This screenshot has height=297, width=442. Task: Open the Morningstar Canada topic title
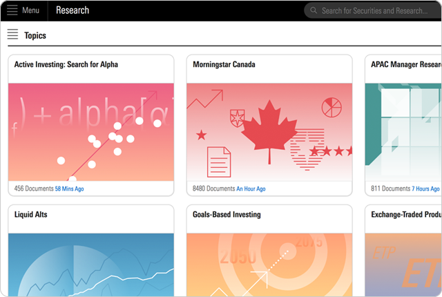[x=224, y=65]
